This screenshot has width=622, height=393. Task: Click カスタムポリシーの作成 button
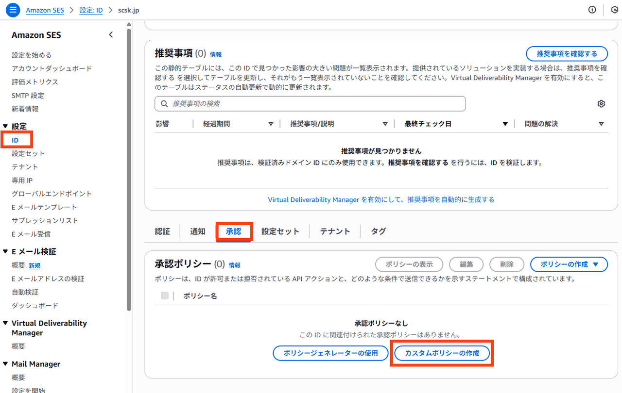point(442,353)
